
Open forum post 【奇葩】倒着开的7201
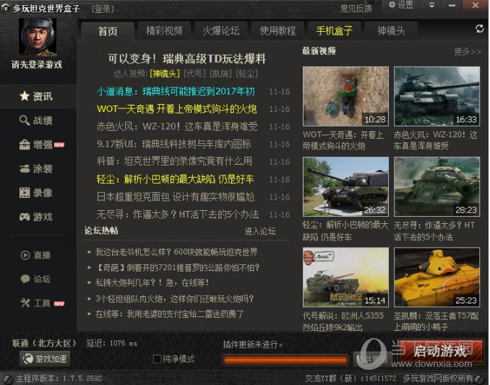click(x=178, y=267)
